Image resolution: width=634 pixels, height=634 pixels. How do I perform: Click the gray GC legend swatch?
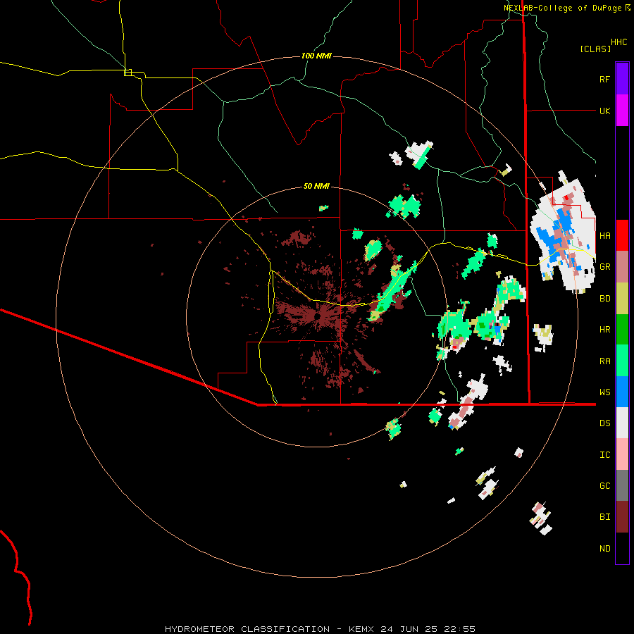coord(622,485)
